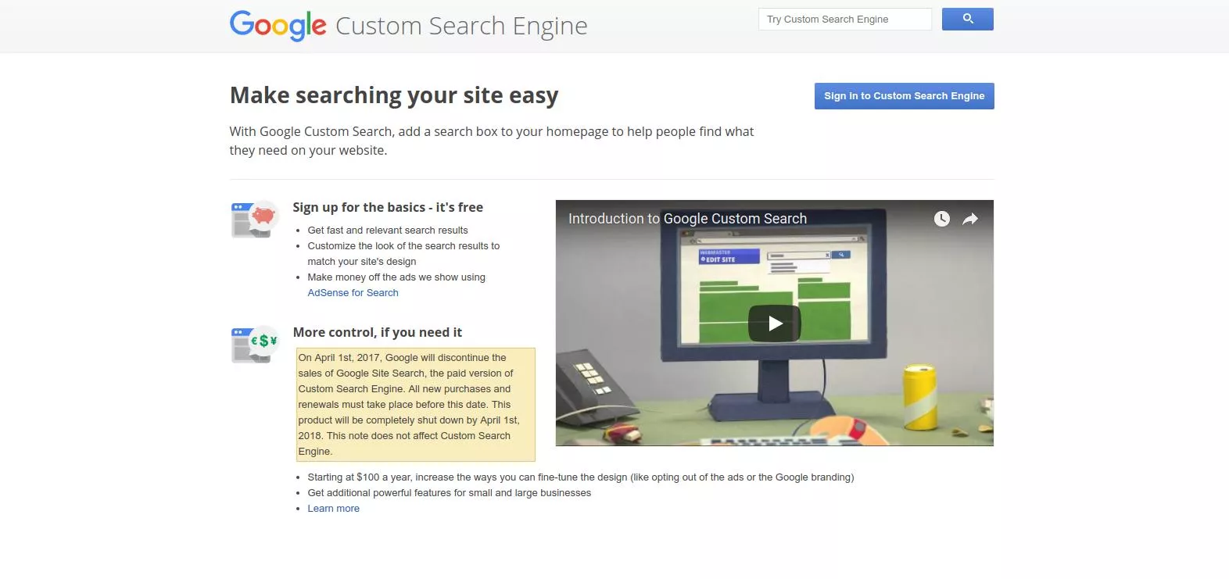The height and width of the screenshot is (579, 1229).
Task: Click the Google logo in header
Action: pos(278,26)
